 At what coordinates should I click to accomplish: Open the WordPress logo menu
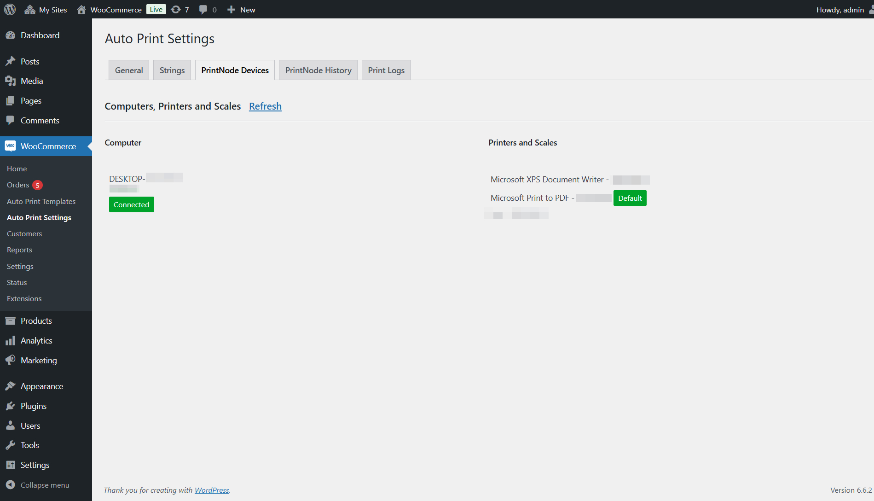[x=9, y=9]
